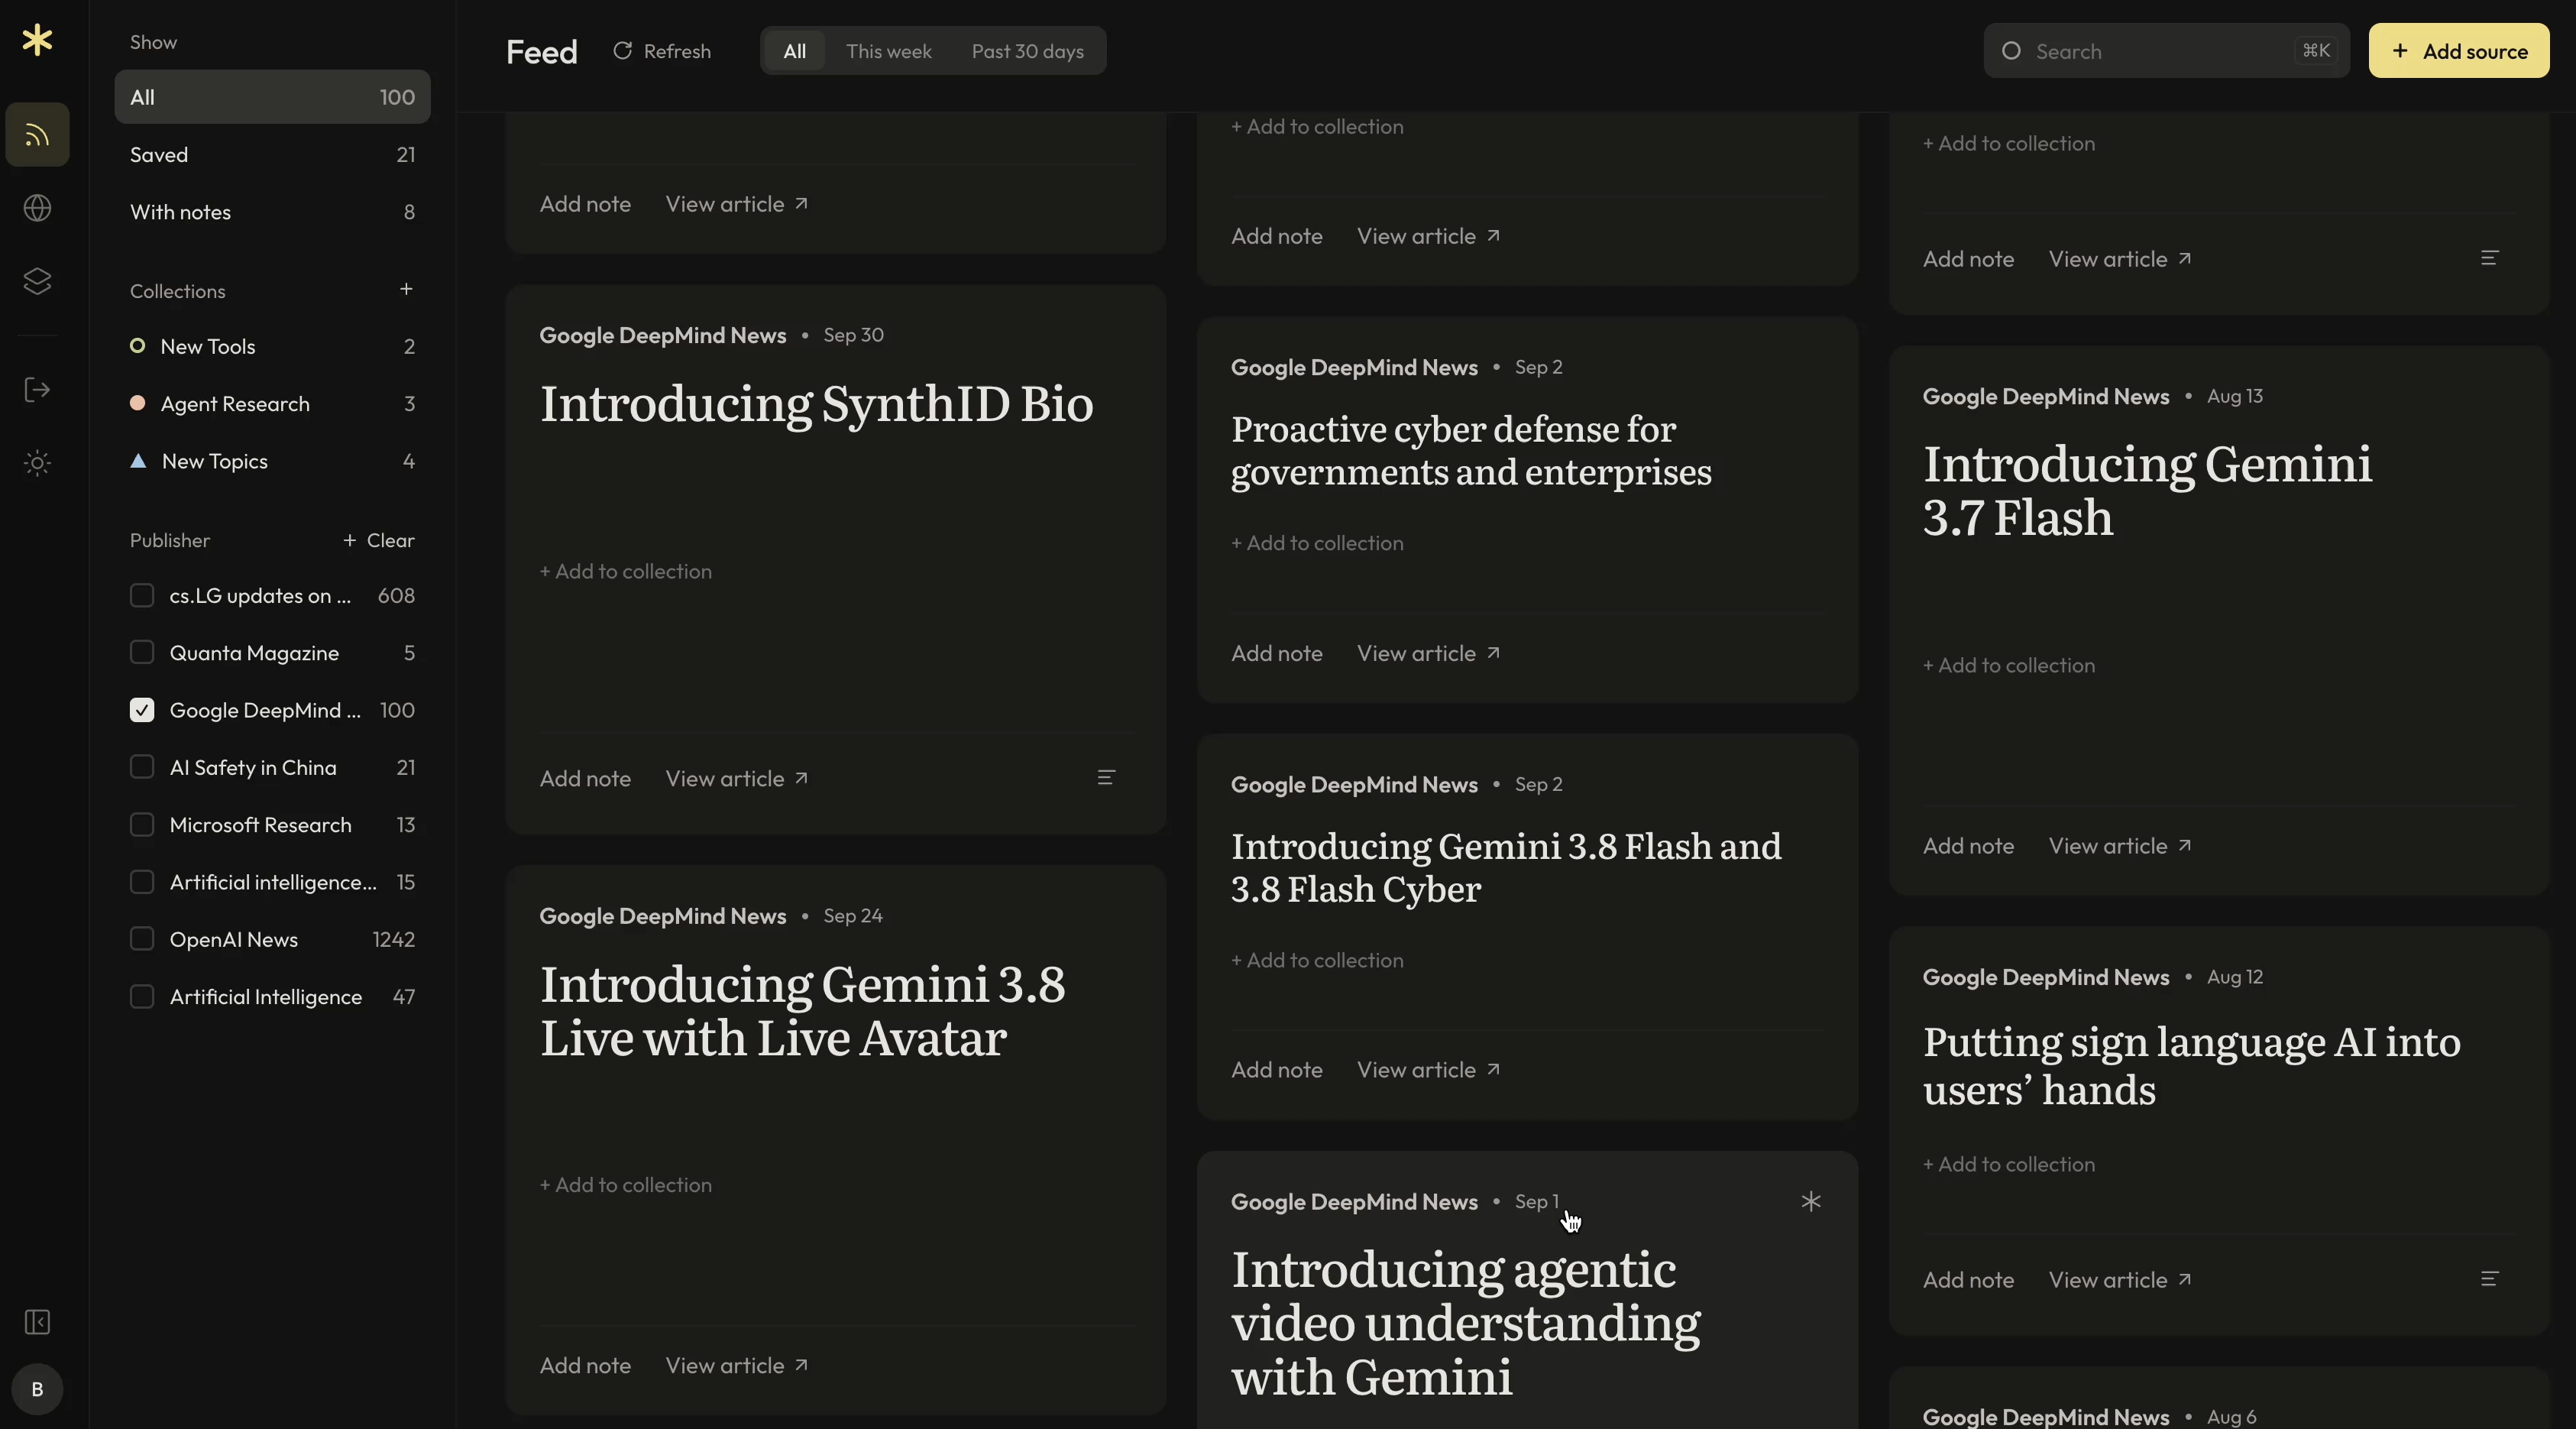Check the Microsoft Research checkbox

142,825
